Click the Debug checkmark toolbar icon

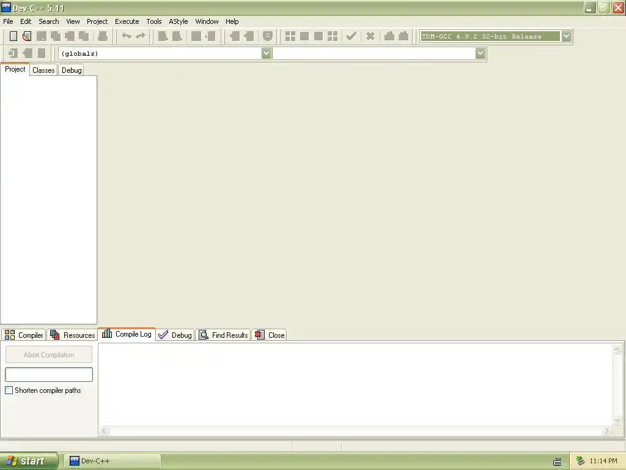point(352,36)
